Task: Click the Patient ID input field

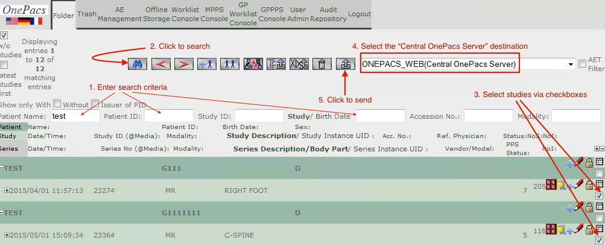Action: 169,116
